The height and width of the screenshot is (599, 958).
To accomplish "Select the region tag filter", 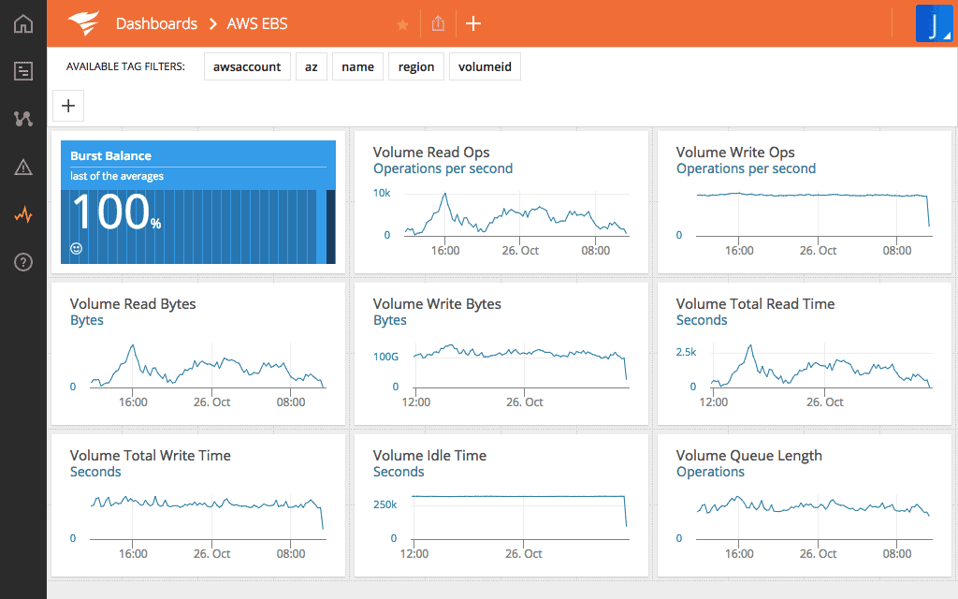I will click(x=416, y=66).
